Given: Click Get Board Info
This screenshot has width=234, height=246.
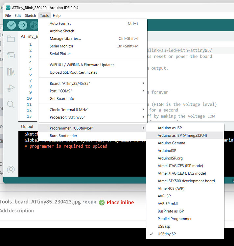Looking at the screenshot, I should [x=93, y=99].
